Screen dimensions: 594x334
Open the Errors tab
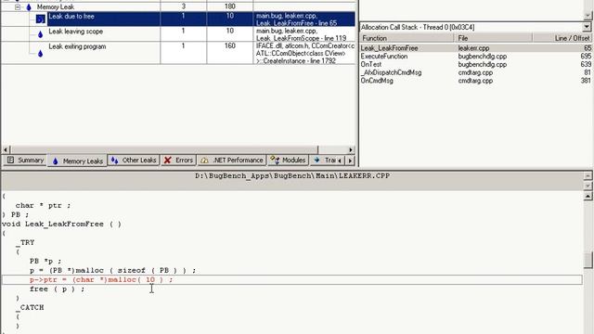pyautogui.click(x=179, y=161)
